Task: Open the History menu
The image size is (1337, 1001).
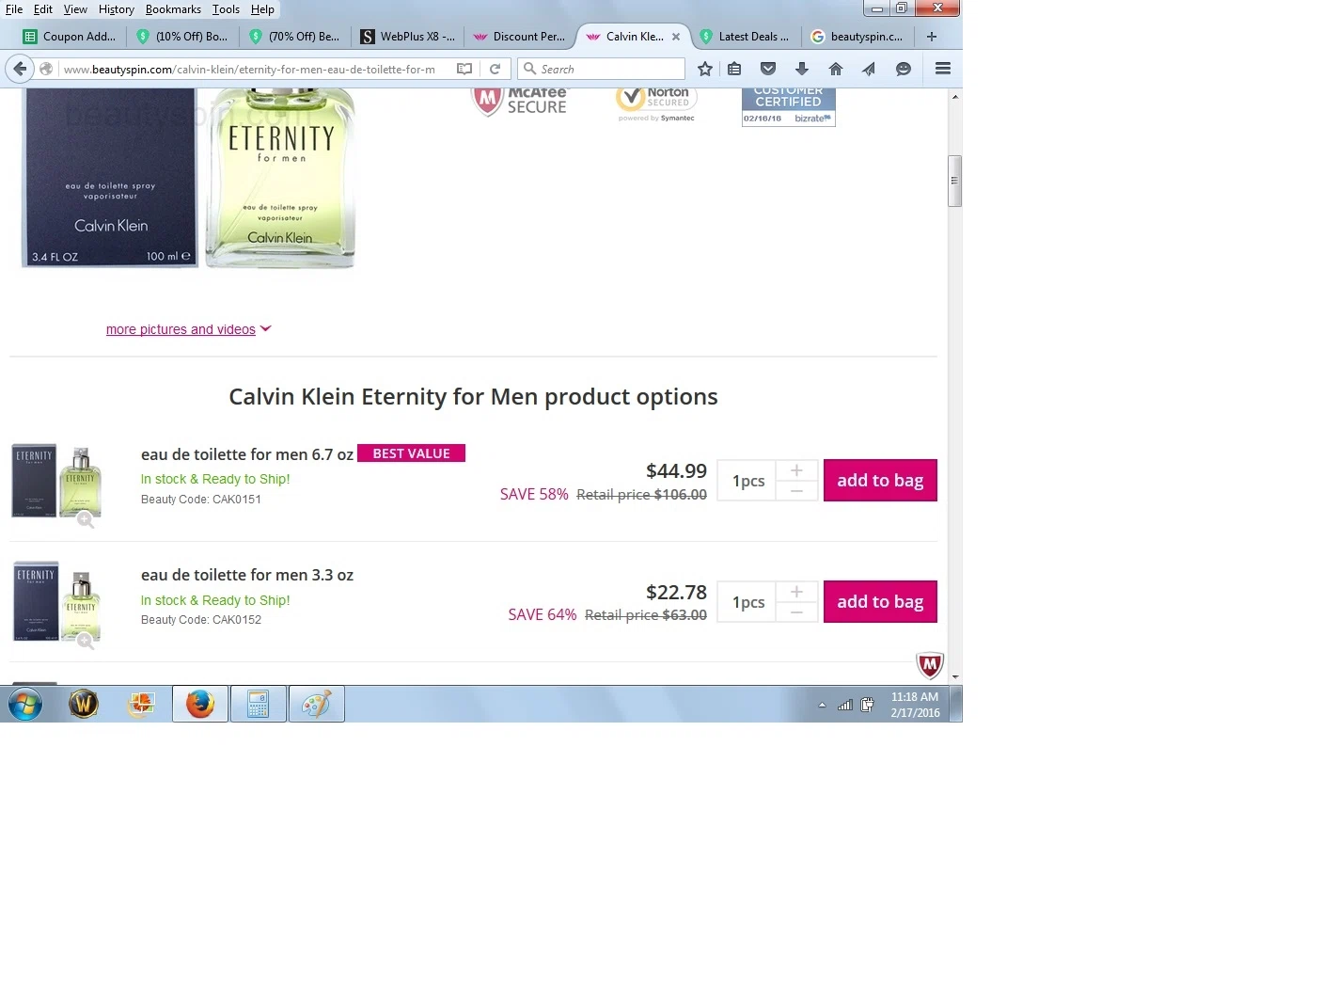Action: click(117, 9)
